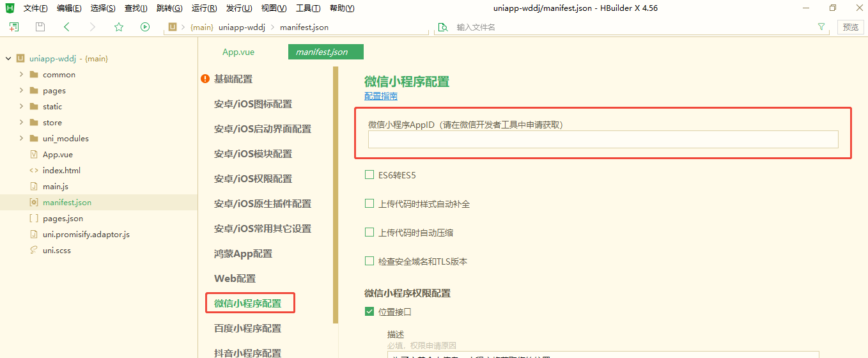
Task: Open 百度小程序配置 section
Action: pos(247,328)
